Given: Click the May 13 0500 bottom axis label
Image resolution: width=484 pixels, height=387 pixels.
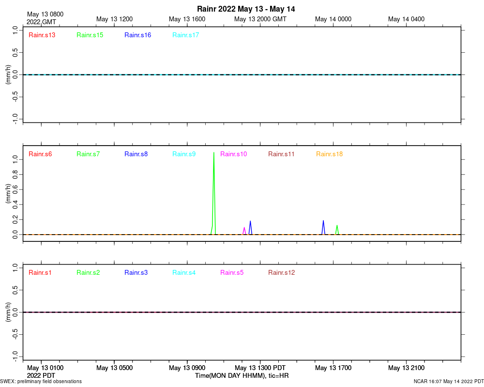Looking at the screenshot, I should 115,368.
